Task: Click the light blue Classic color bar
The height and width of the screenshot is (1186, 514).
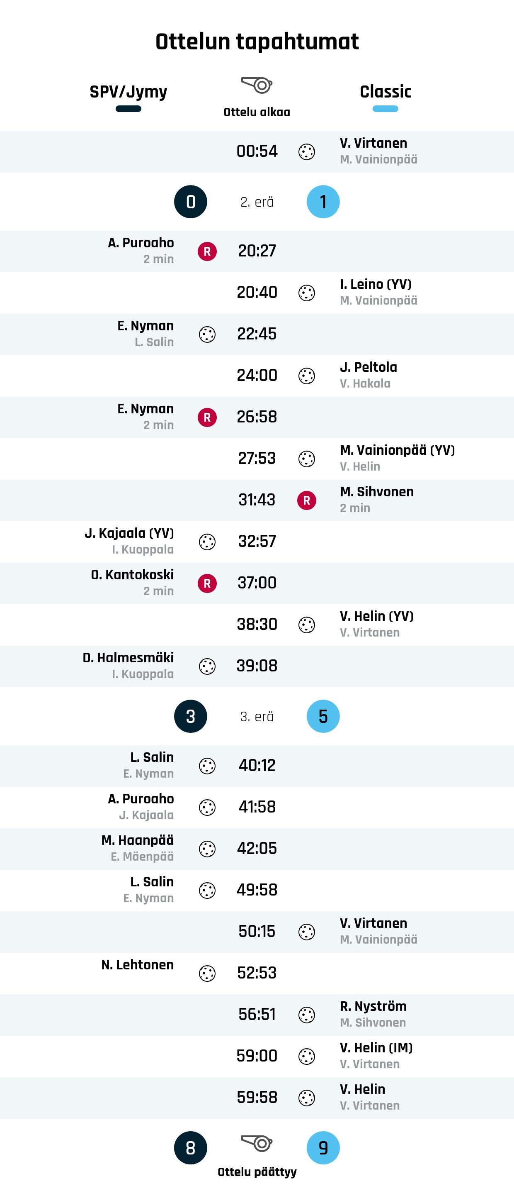Action: coord(385,109)
